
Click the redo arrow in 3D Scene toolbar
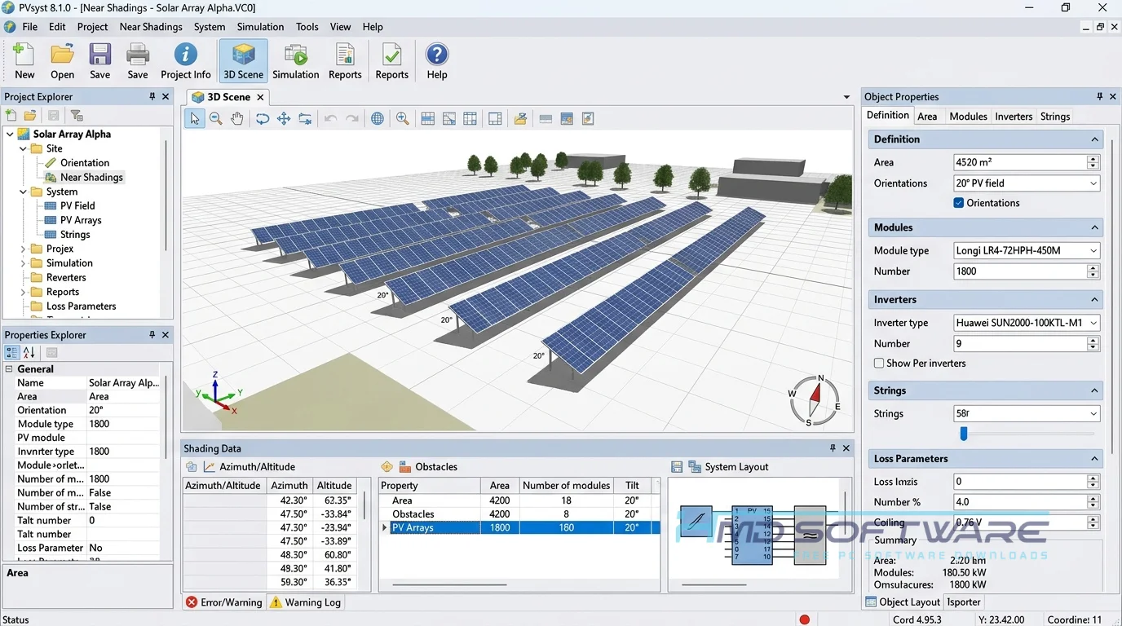351,118
